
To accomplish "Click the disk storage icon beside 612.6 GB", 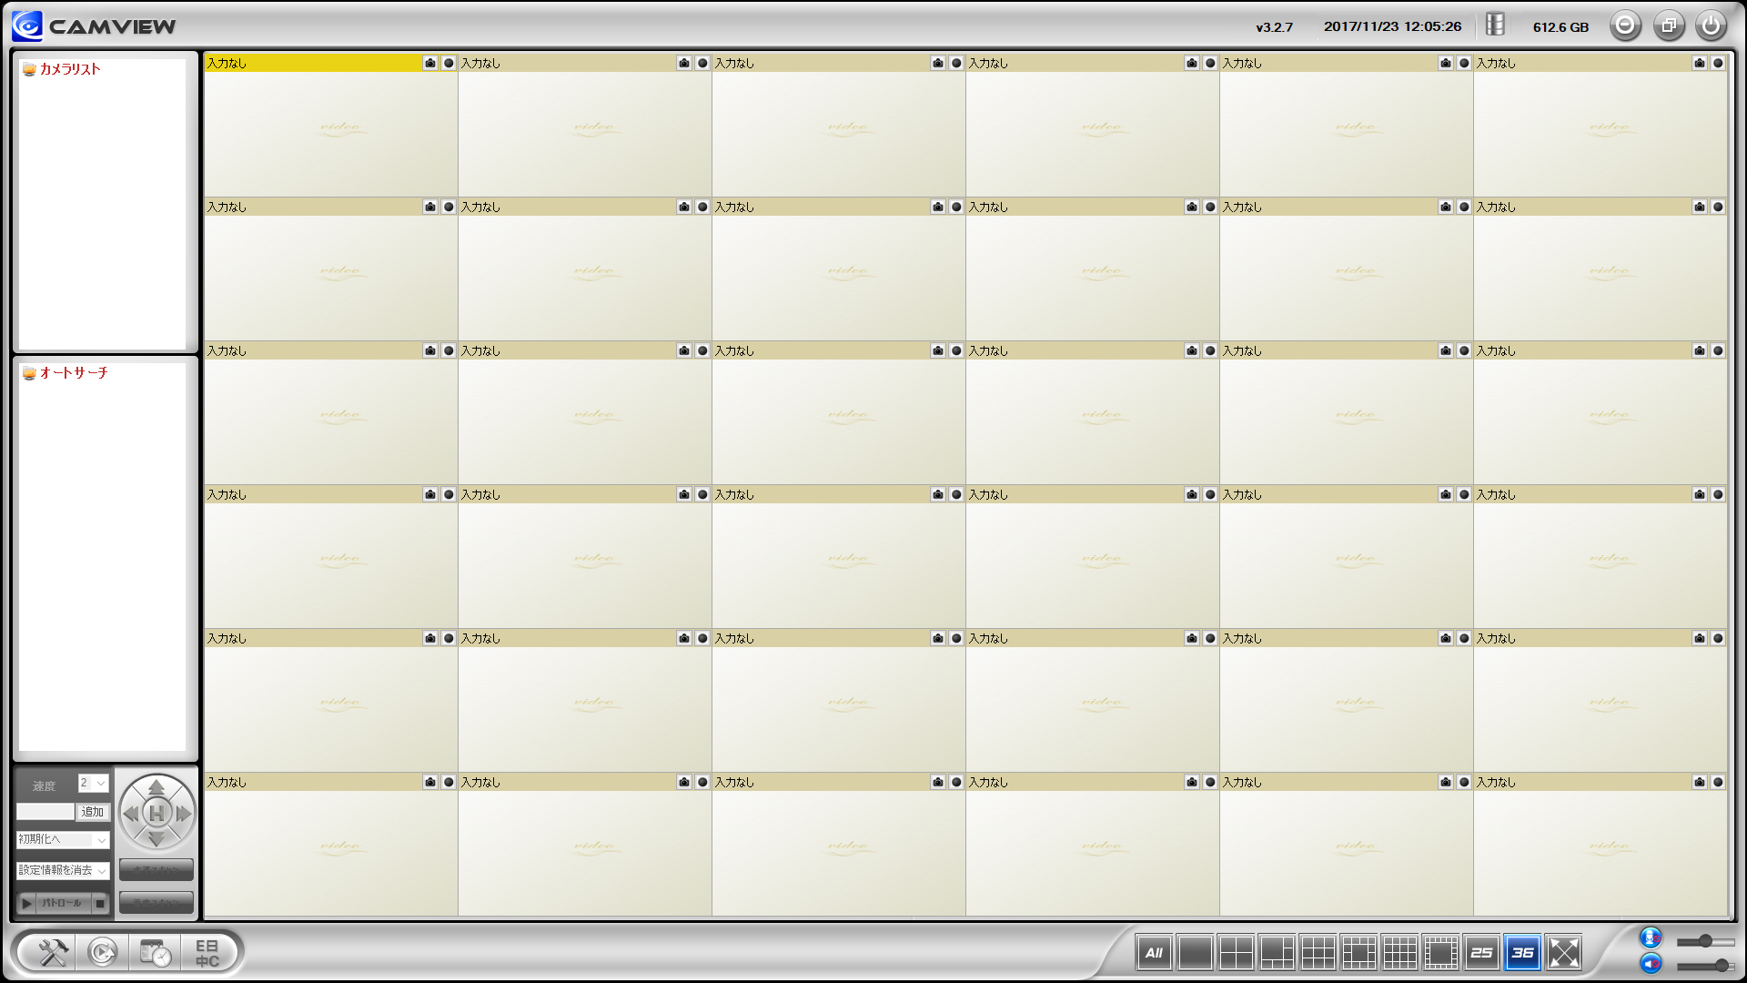I will point(1495,25).
